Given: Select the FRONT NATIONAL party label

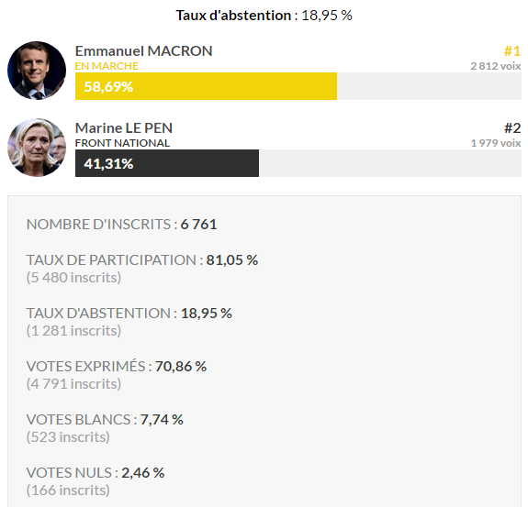Looking at the screenshot, I should tap(122, 143).
